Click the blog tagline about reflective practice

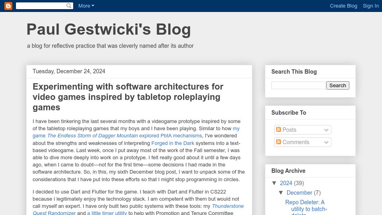(x=110, y=46)
